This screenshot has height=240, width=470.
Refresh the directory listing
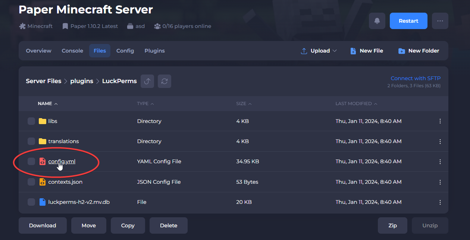(164, 81)
